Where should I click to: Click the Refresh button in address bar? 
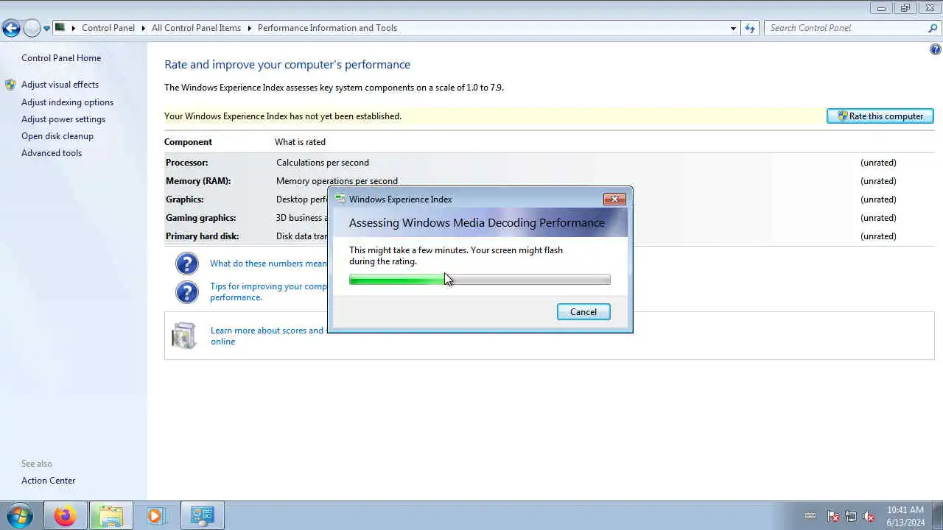750,28
